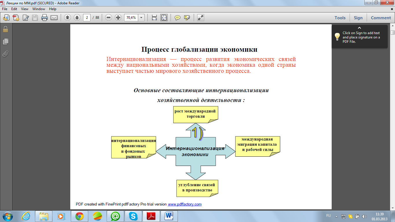Follow the www.pdffactory.com link
Viewport: 395px width, 222px height.
pos(185,204)
